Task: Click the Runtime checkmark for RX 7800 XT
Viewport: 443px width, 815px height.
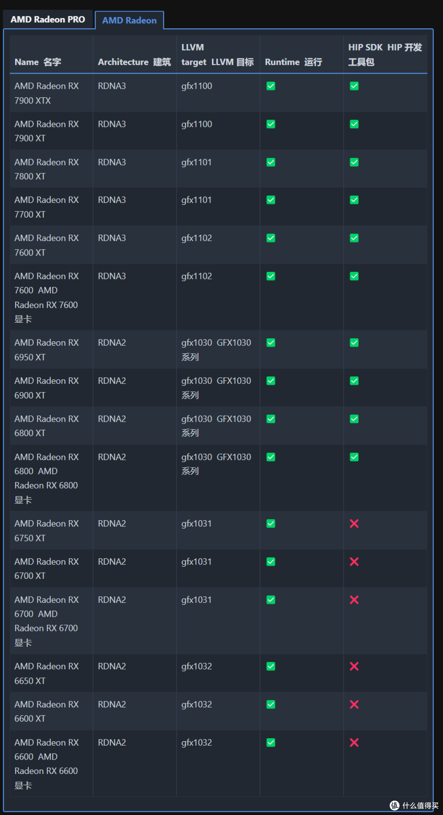Action: [271, 162]
